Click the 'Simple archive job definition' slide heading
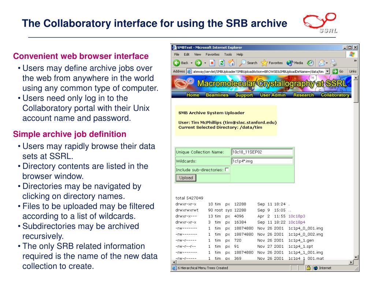This screenshot has width=375, height=281. pos(70,134)
